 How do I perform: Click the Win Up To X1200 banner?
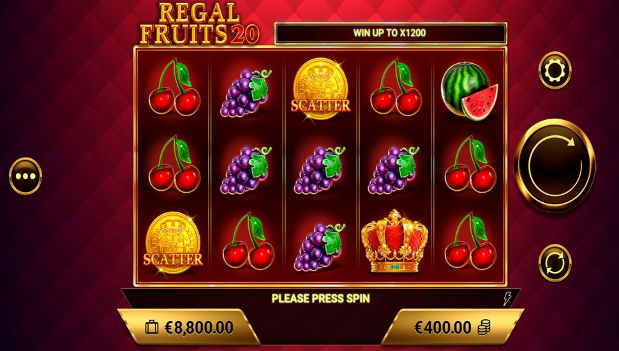click(390, 33)
